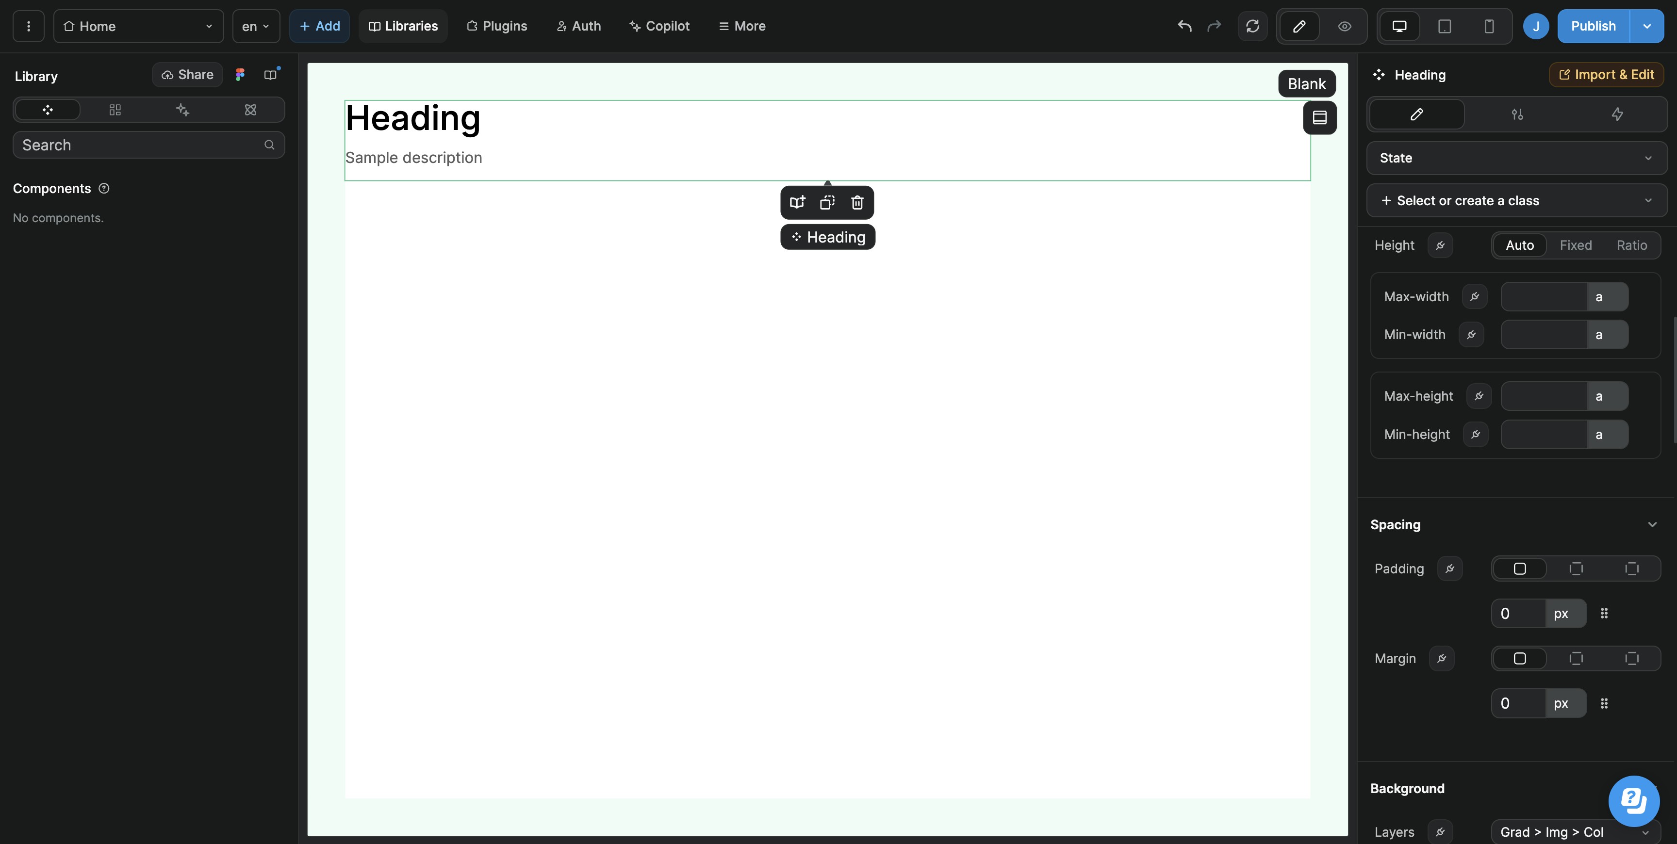Open the support chat bubble

[1633, 800]
